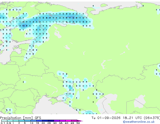This screenshot has width=160, height=124.
Task: Select the 5–10 mm legend swatch
Action: tap(28, 121)
